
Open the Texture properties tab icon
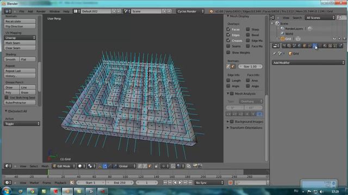(330, 45)
